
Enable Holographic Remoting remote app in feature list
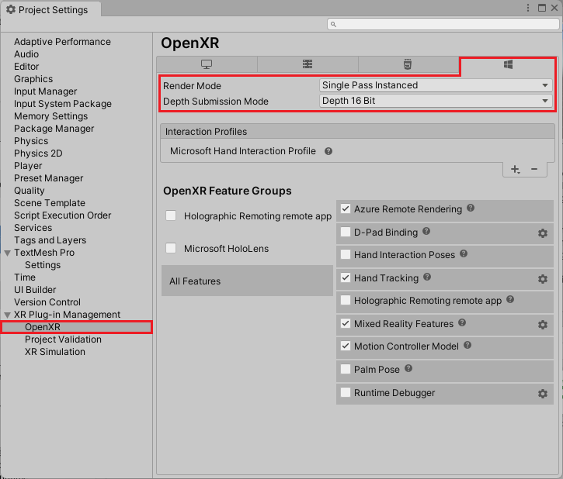click(346, 300)
